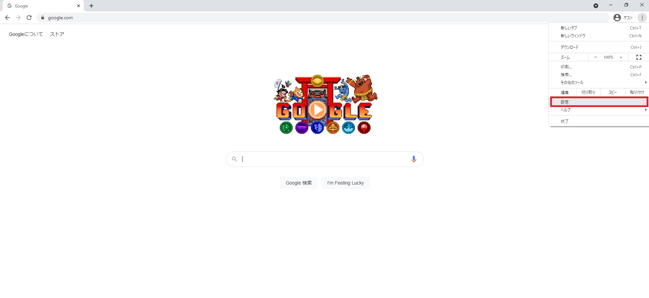Image resolution: width=649 pixels, height=298 pixels.
Task: Decrease zoom with the minus button
Action: point(596,57)
